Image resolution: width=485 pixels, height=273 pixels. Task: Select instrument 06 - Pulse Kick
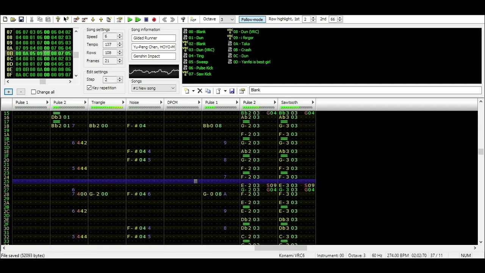[x=198, y=68]
